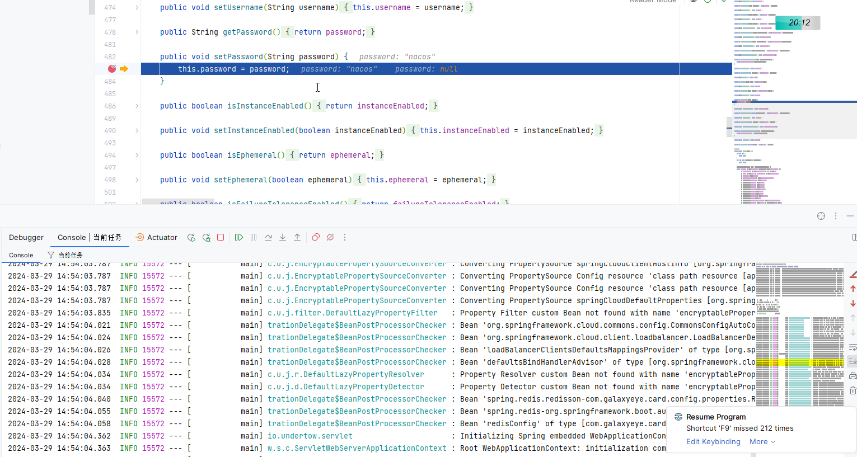Viewport: 857px width, 457px height.
Task: Stop the running program
Action: (221, 237)
